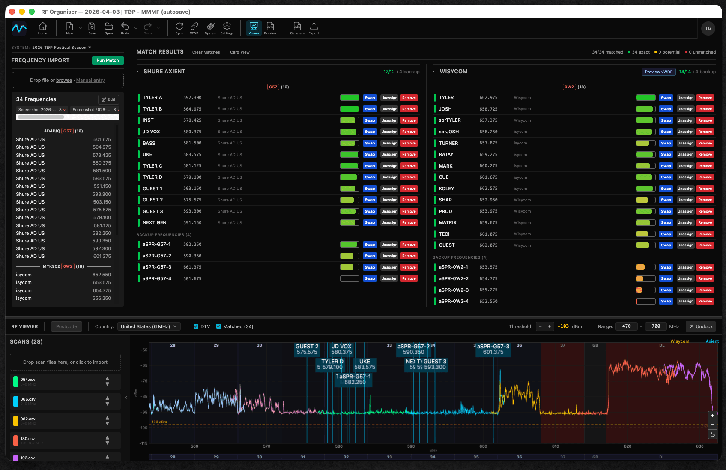This screenshot has height=470, width=726.
Task: Toggle the Wisycom trace legend
Action: 680,341
